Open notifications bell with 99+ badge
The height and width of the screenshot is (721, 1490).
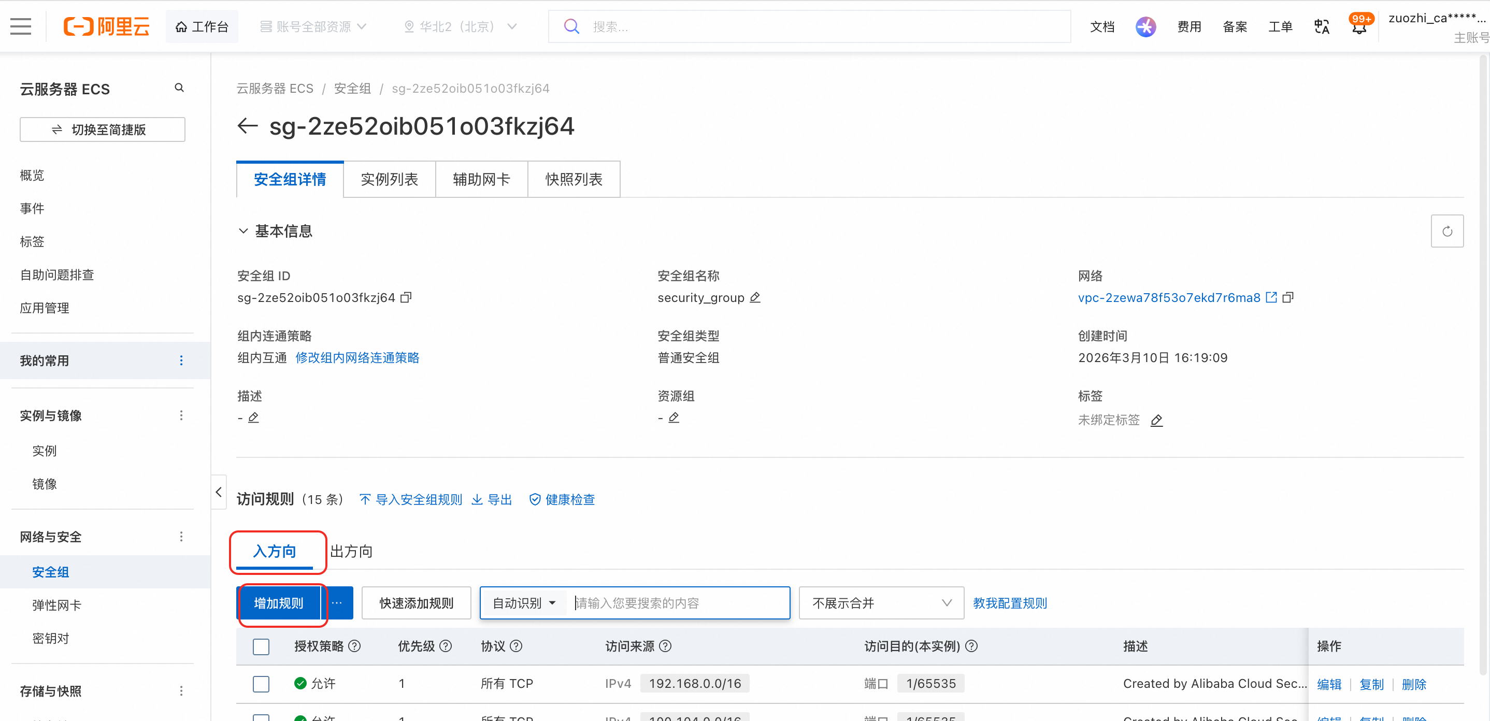click(1360, 25)
